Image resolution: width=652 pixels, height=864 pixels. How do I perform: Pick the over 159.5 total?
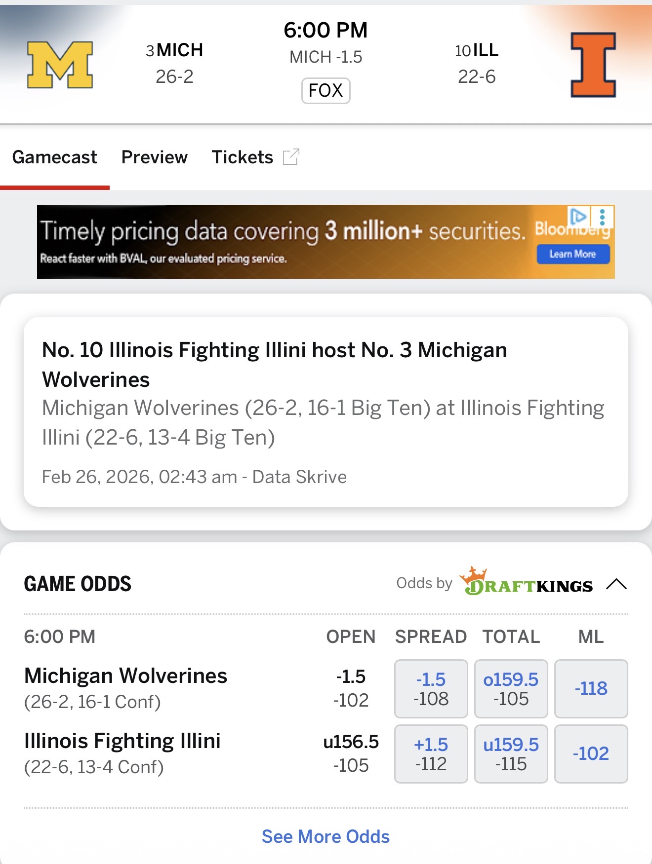(511, 688)
